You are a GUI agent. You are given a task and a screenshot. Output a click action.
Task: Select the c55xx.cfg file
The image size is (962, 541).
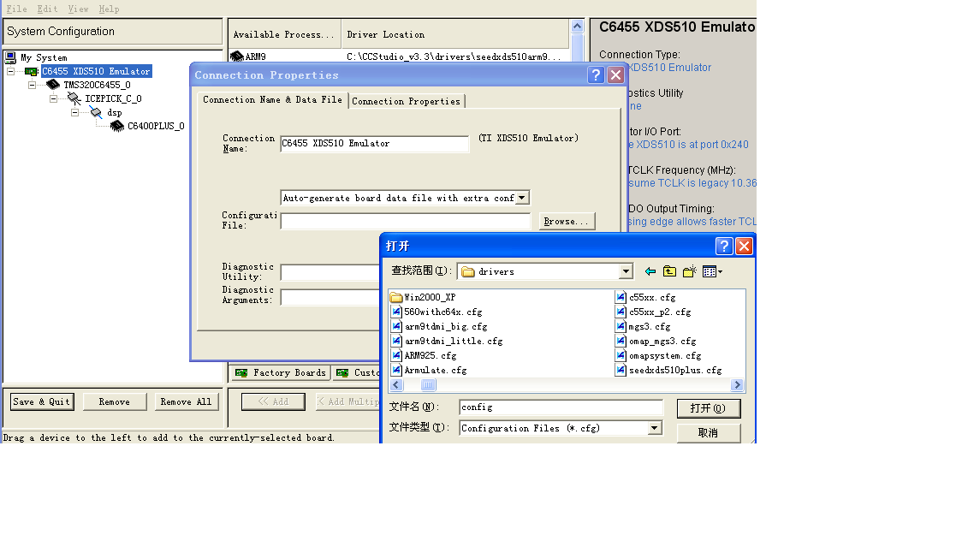coord(645,298)
